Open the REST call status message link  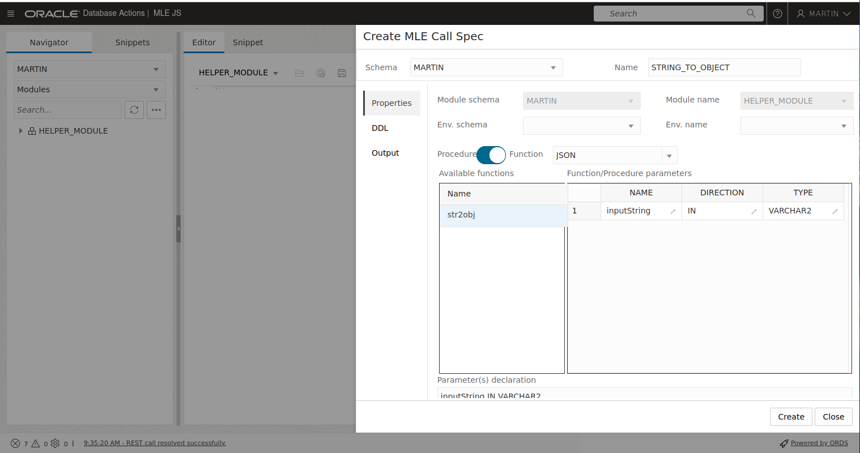154,443
